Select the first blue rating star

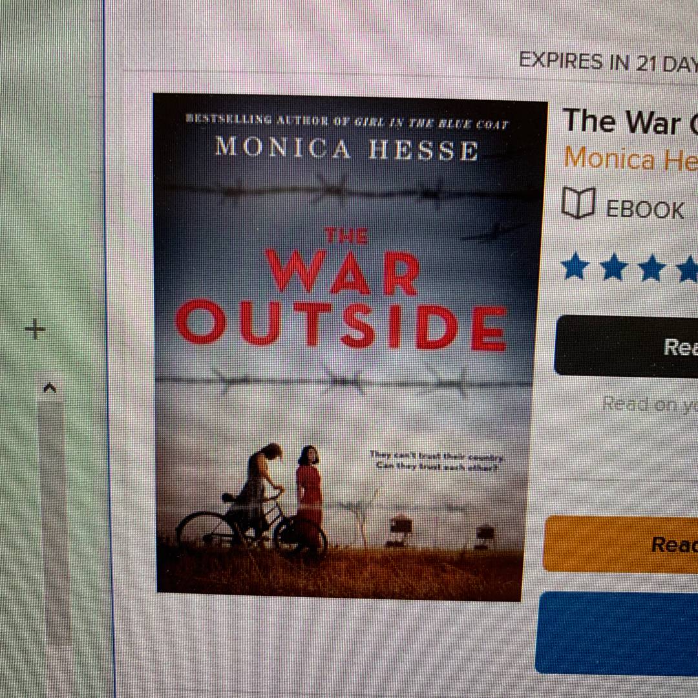pos(575,267)
